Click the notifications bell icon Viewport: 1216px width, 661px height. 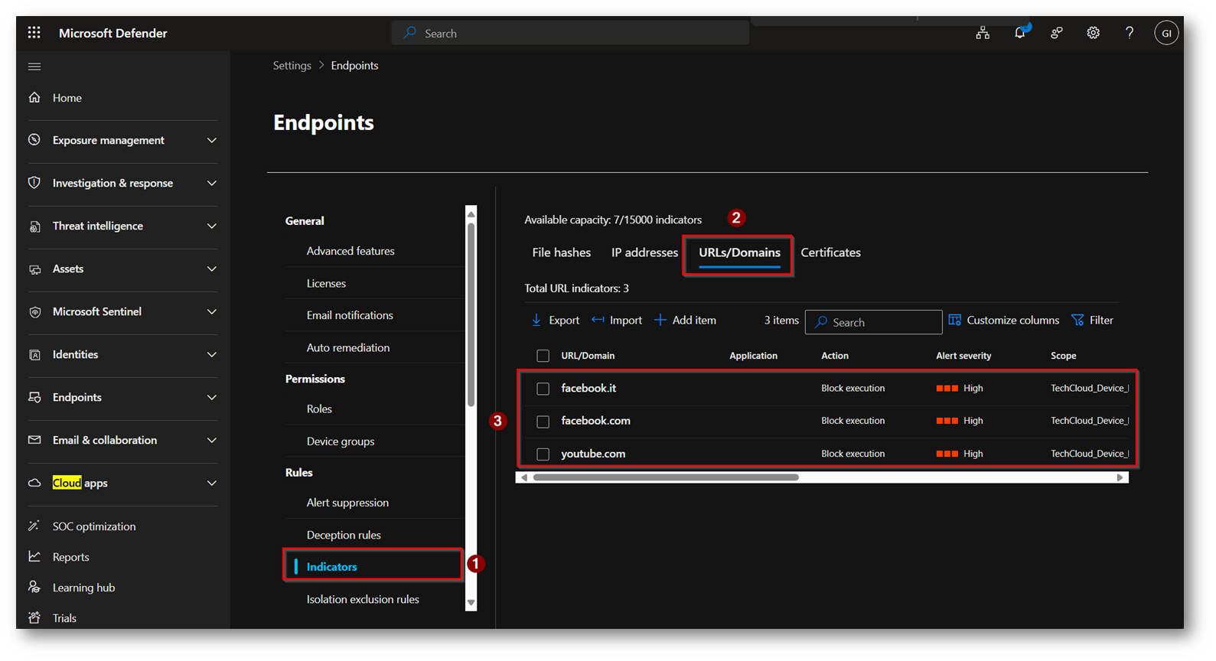(x=1019, y=33)
